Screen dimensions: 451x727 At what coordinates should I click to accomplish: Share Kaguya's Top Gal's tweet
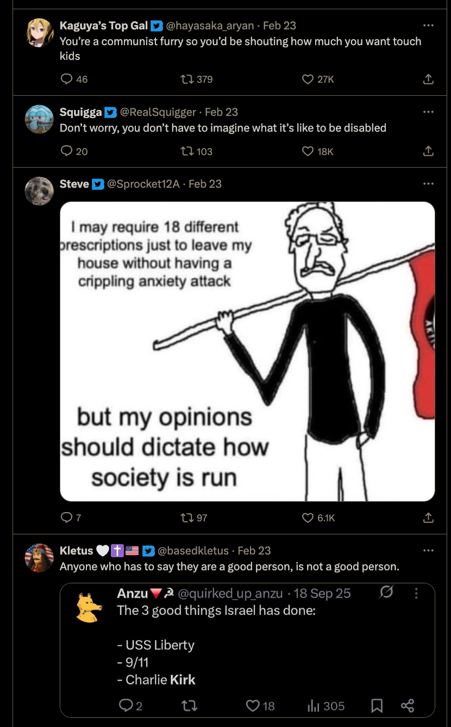click(428, 79)
